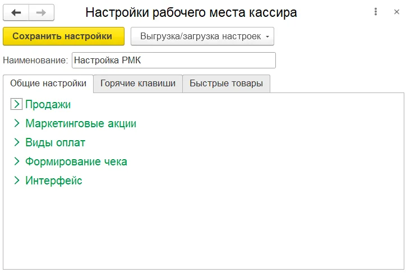Click the Маркетинговые акции group title
The height and width of the screenshot is (273, 406).
pyautogui.click(x=81, y=123)
